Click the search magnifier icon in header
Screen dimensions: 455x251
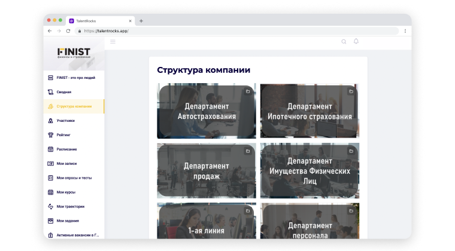(x=344, y=42)
